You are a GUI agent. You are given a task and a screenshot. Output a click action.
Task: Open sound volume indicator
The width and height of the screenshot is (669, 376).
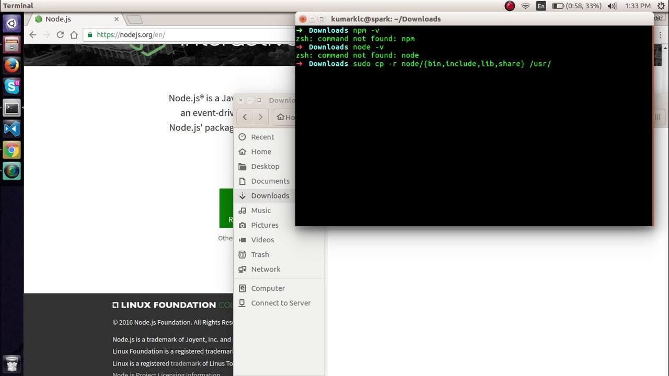612,6
